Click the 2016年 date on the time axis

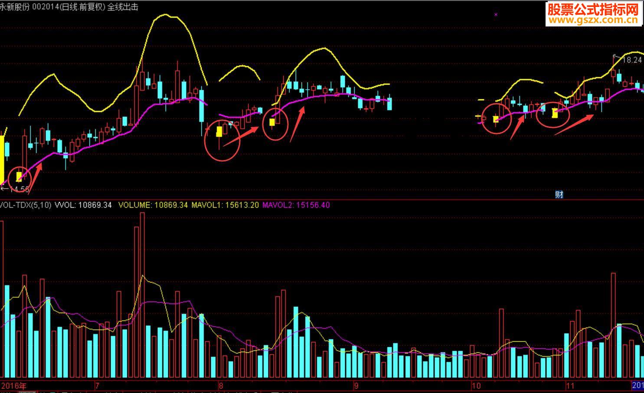click(14, 386)
